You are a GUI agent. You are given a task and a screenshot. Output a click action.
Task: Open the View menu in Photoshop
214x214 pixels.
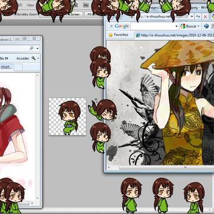pyautogui.click(x=30, y=5)
